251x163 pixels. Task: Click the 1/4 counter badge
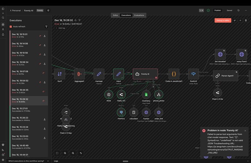tap(201, 11)
